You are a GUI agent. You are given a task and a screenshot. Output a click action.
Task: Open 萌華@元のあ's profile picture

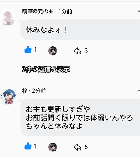coord(8,17)
